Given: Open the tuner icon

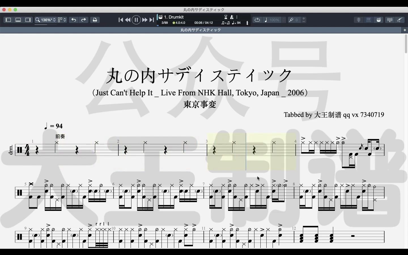Looking at the screenshot, I should coord(390,20).
